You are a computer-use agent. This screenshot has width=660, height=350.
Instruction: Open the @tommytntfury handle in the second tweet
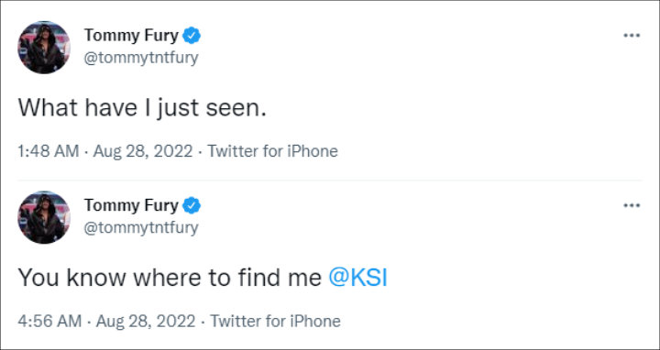141,228
